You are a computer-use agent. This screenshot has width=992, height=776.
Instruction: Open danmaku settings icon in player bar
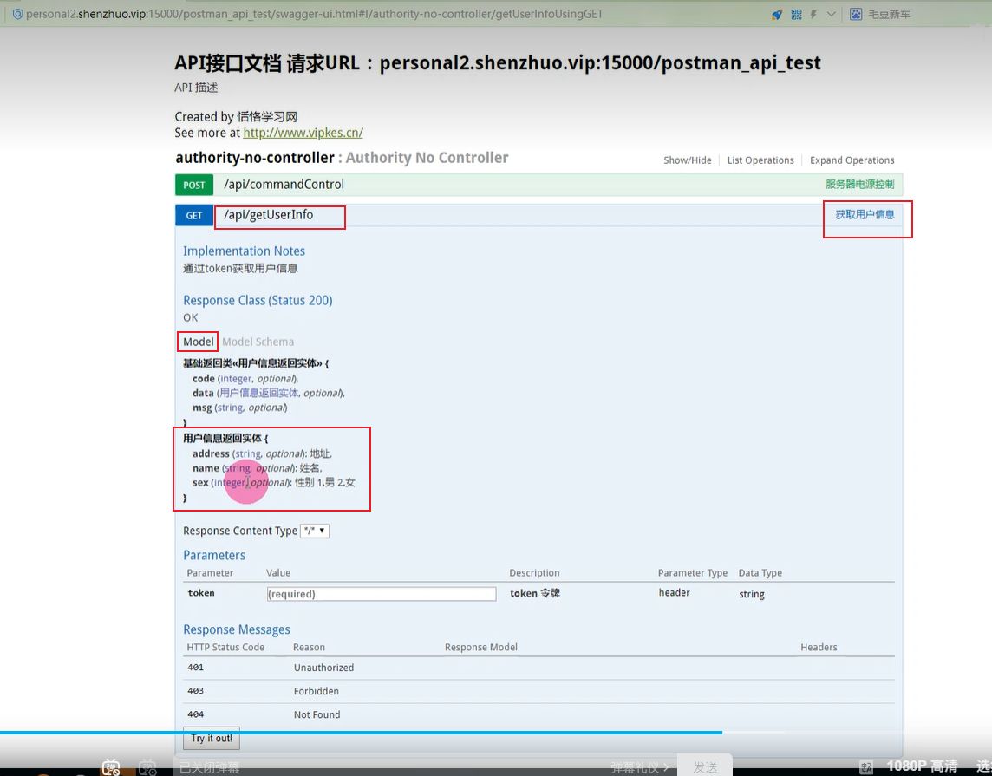coord(147,766)
